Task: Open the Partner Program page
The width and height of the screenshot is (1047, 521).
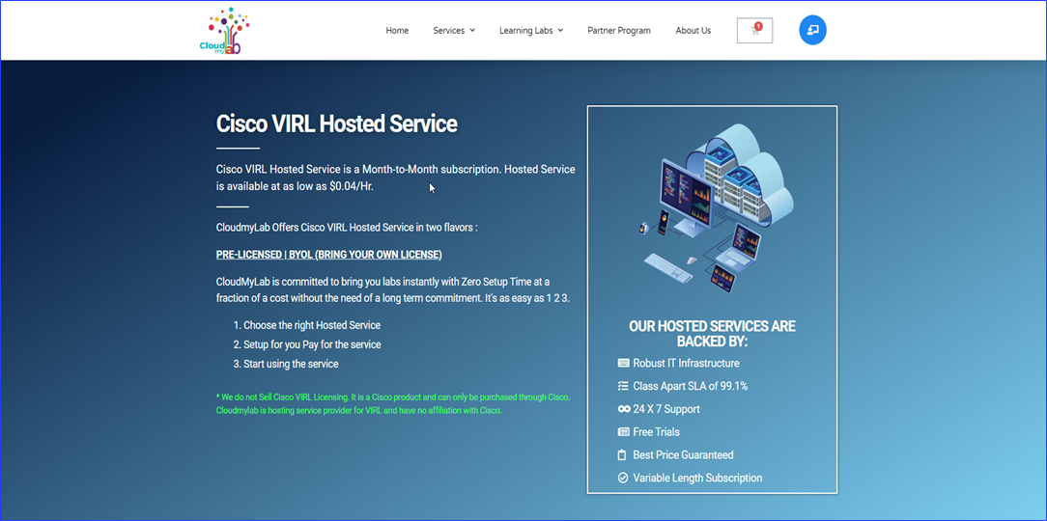Action: 619,31
